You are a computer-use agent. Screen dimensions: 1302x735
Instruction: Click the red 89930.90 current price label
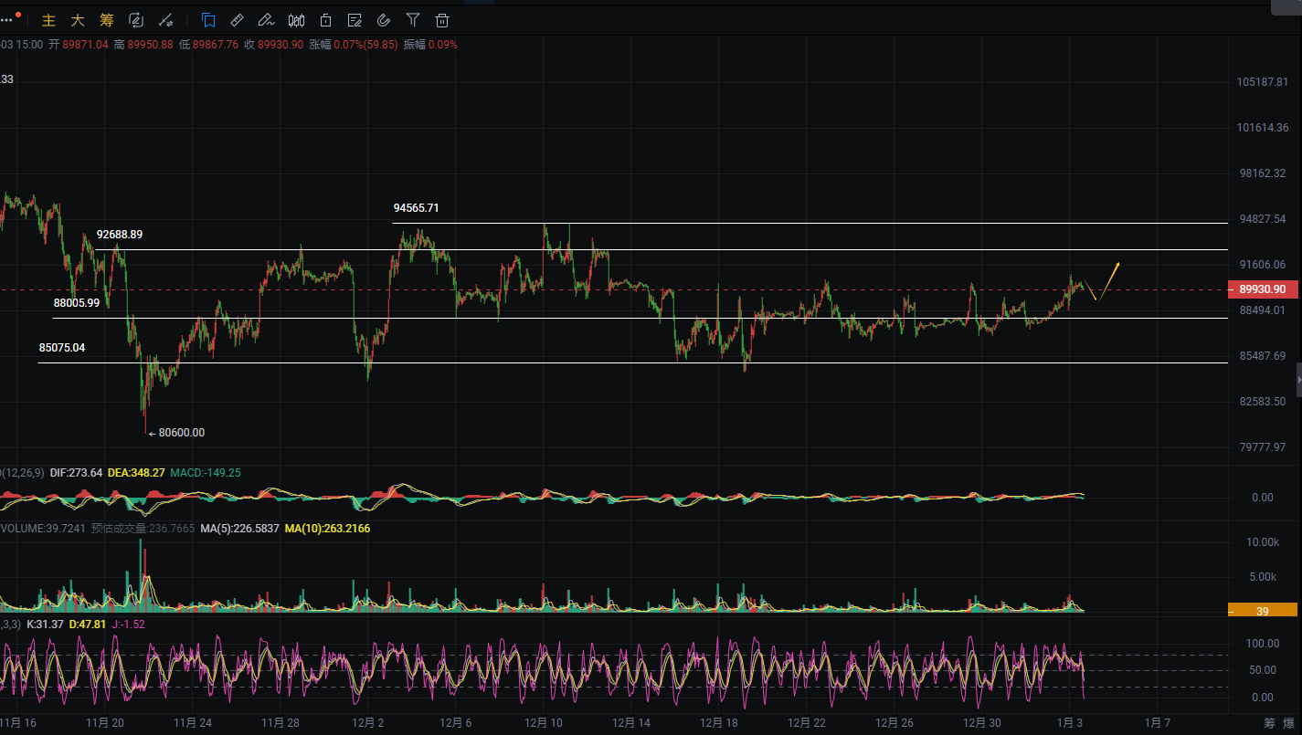pos(1263,289)
